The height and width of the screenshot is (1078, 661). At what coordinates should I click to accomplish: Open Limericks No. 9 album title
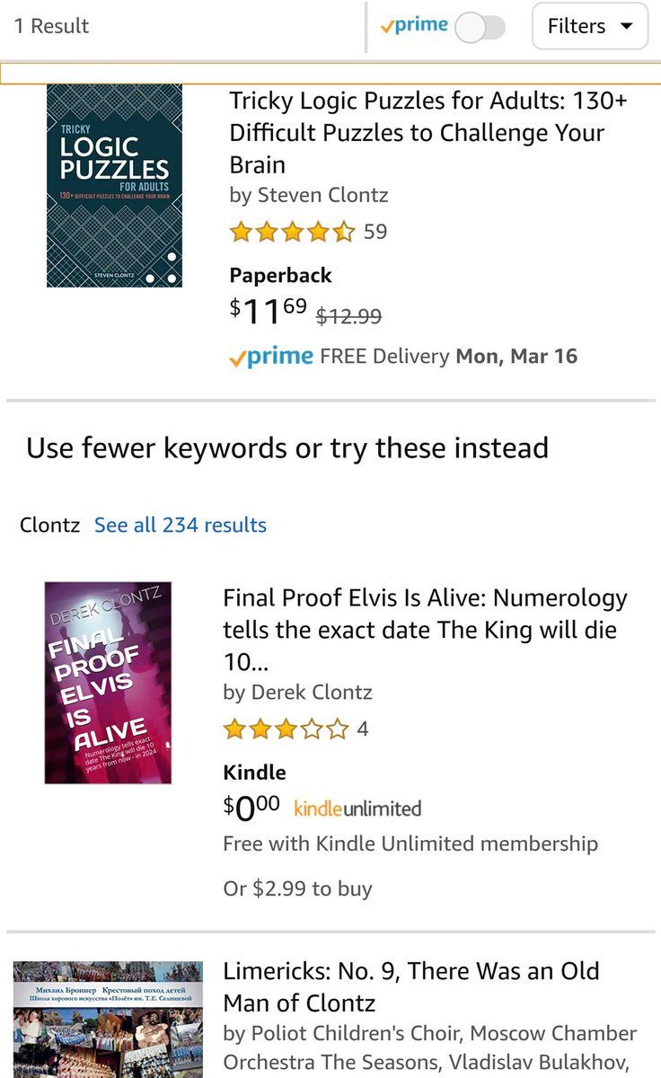tap(411, 986)
